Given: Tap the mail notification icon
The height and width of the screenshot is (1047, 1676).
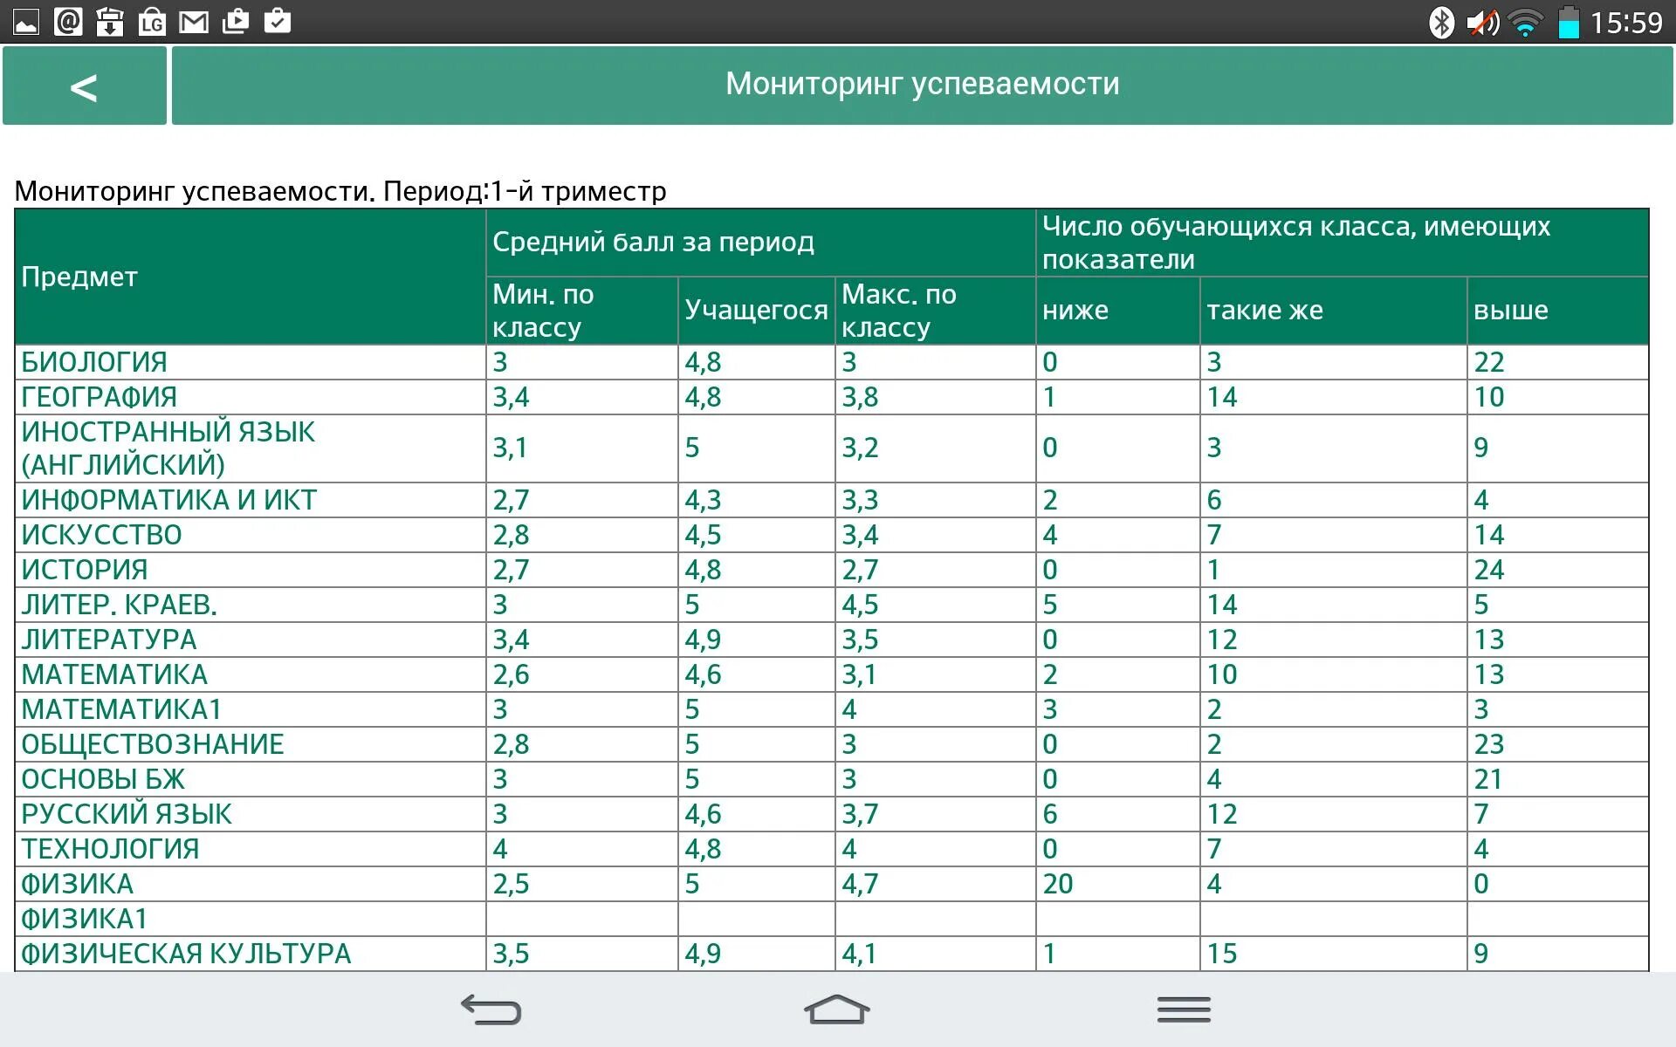Looking at the screenshot, I should point(193,21).
